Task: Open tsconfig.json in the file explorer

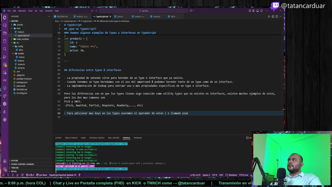Action: point(22,93)
